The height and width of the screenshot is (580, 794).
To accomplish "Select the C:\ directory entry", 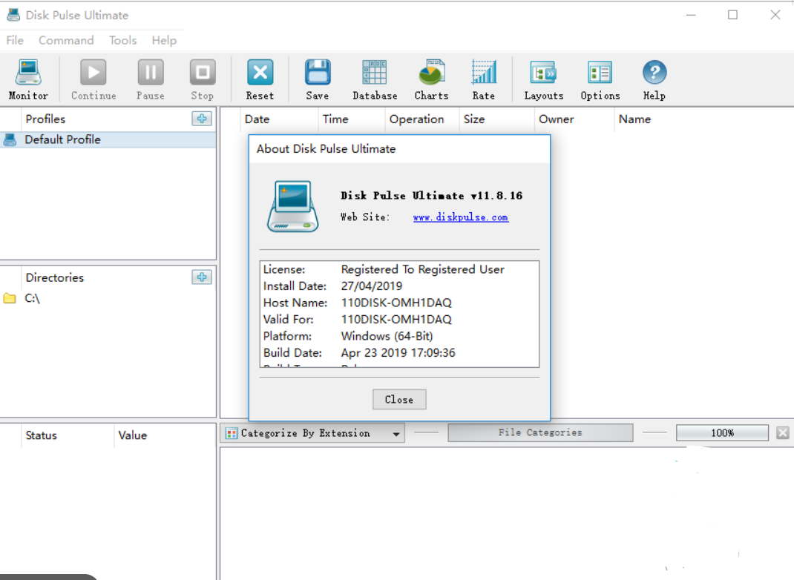I will click(32, 298).
